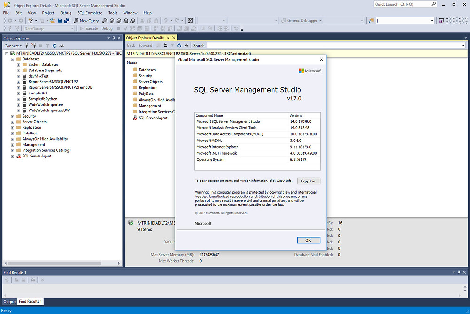Select Server Objects folder in Details list
Viewport: 470px width, 314px height.
(150, 82)
